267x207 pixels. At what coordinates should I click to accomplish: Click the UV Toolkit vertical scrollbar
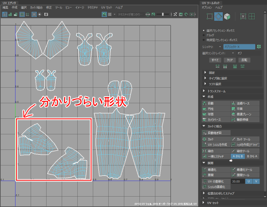(x=265, y=104)
